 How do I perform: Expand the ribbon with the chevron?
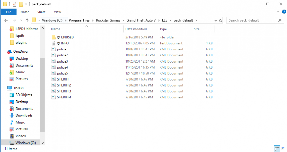[x=278, y=12]
